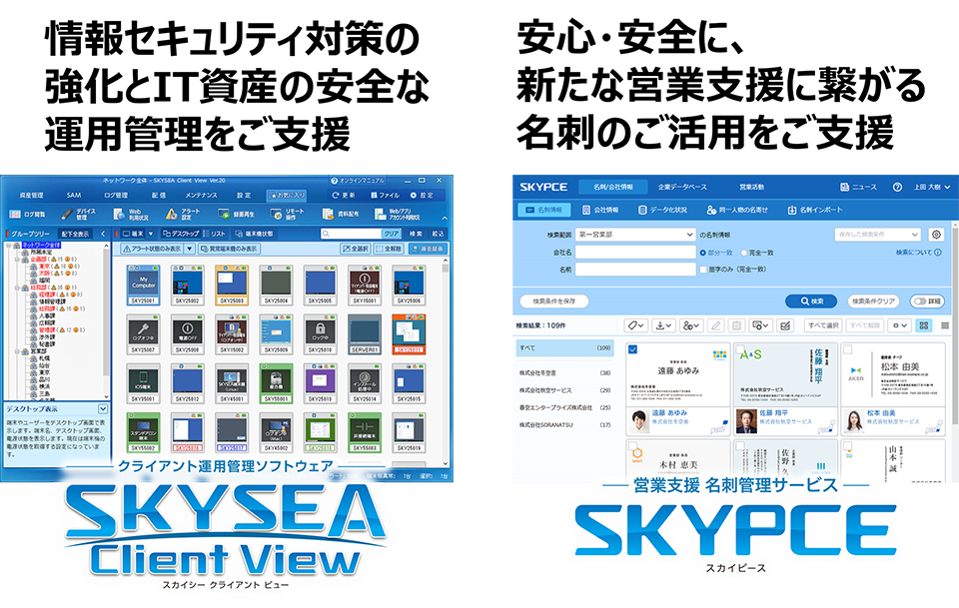959x608 pixels.
Task: Open ファイル menu icon in SKYSEA
Action: tap(374, 196)
